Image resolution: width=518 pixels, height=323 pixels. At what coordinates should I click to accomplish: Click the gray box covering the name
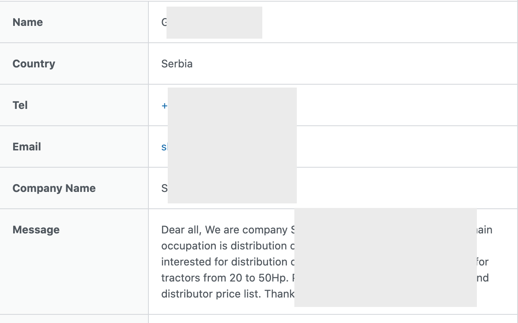coord(214,23)
